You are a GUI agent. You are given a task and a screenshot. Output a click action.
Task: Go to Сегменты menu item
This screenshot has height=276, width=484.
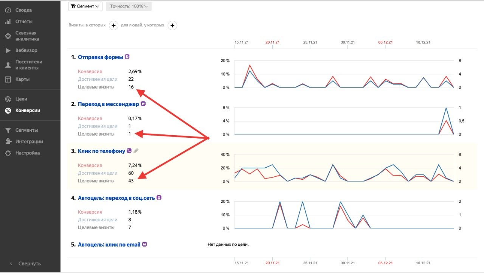coord(26,130)
